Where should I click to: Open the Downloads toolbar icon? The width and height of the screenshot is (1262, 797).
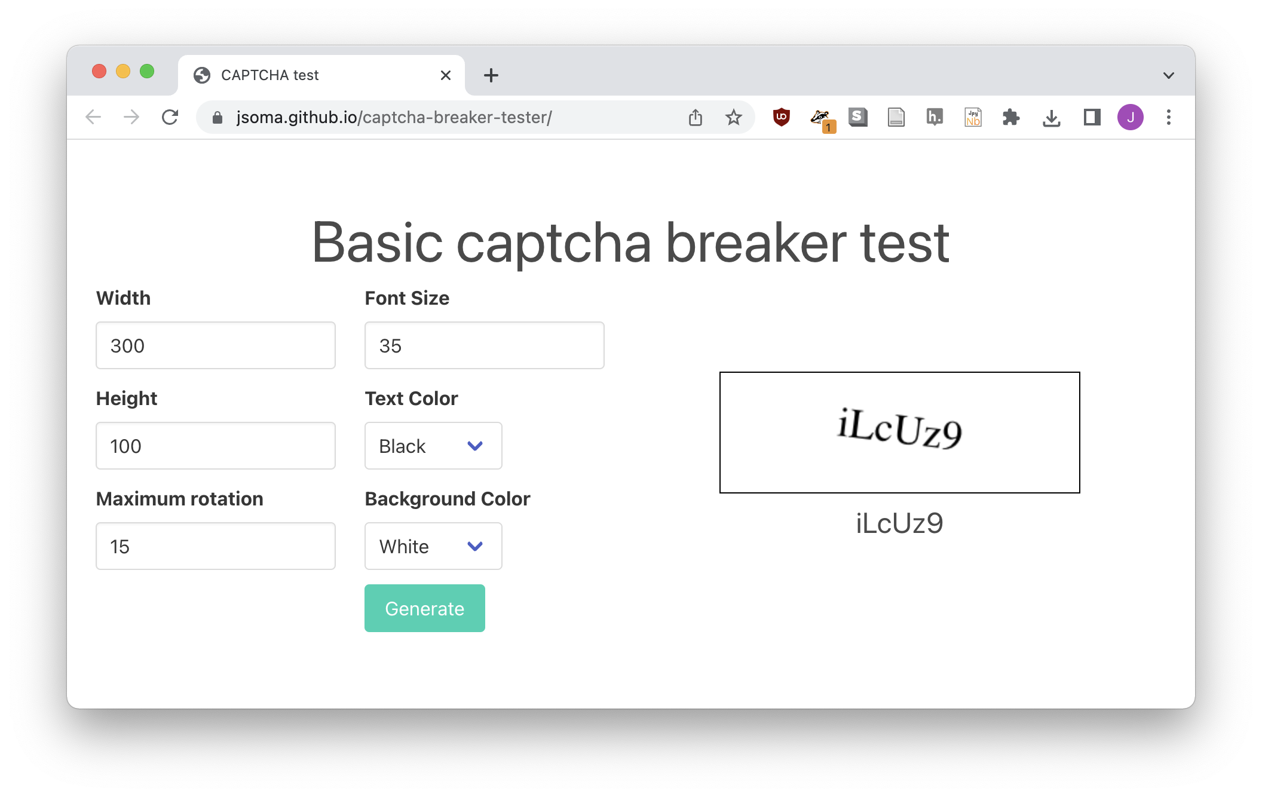click(1052, 117)
